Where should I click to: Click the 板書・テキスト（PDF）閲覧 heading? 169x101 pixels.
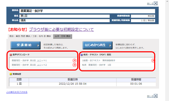(97, 55)
